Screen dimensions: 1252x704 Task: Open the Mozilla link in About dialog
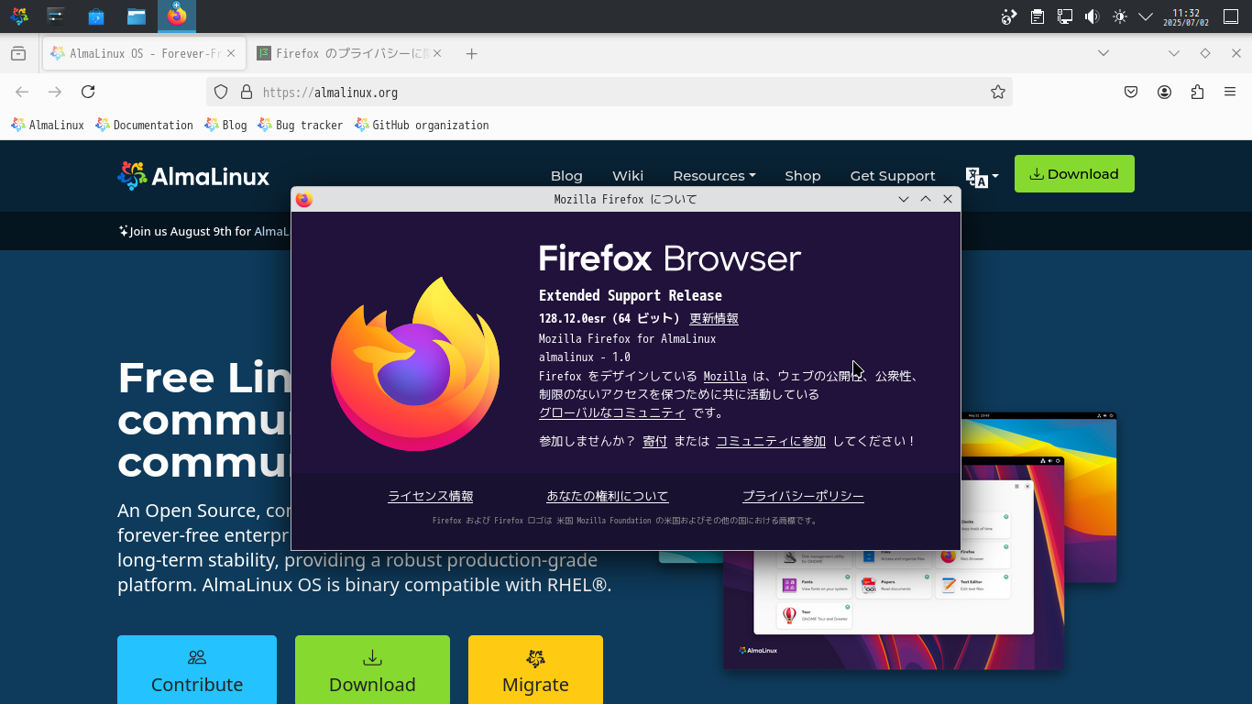tap(725, 376)
